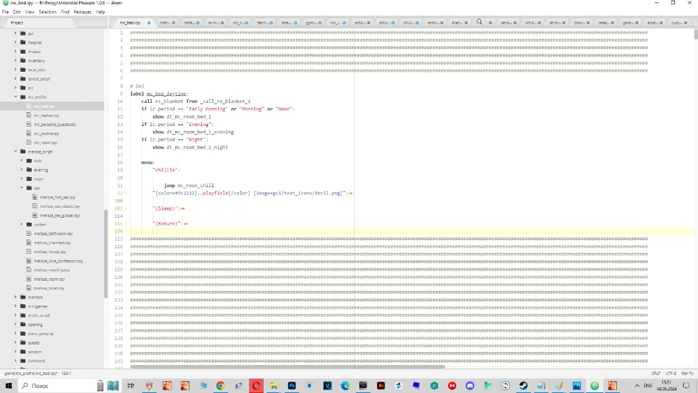Open Microsoft Edge from the taskbar
The image size is (698, 393).
point(345,386)
